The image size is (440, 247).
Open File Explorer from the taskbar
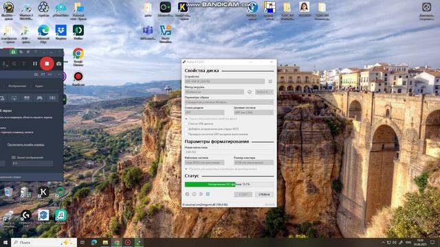pyautogui.click(x=105, y=242)
